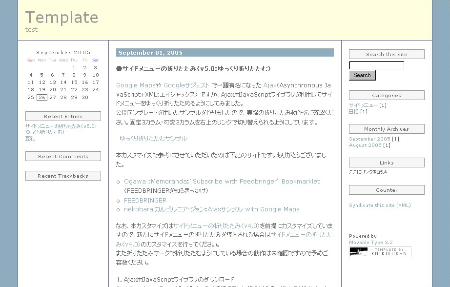Open the ゆっくり折りたたむサンプル link
This screenshot has height=287, width=450.
153,139
